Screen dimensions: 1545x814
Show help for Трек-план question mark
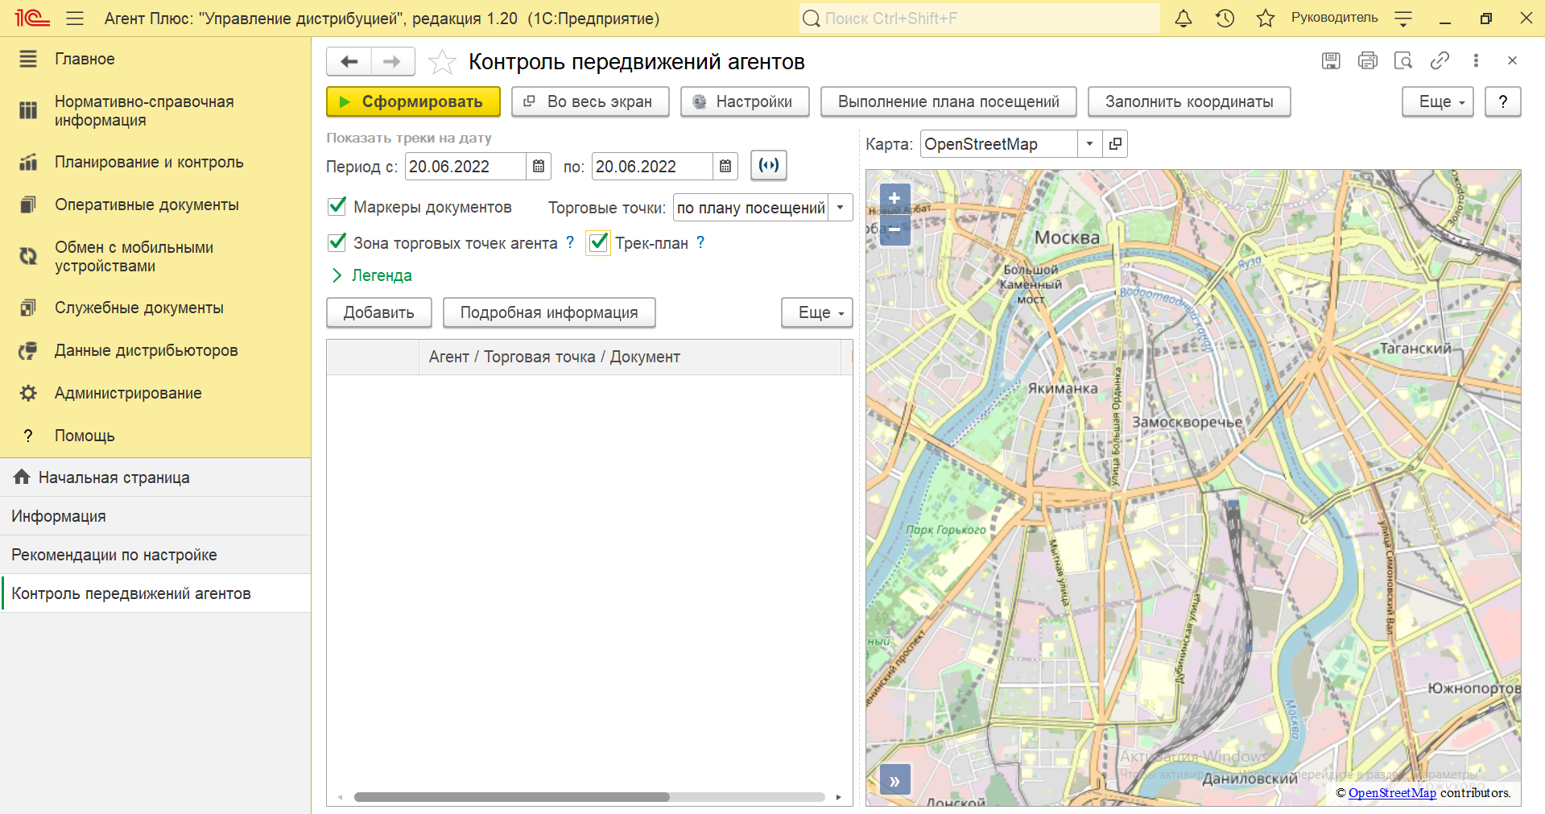700,242
